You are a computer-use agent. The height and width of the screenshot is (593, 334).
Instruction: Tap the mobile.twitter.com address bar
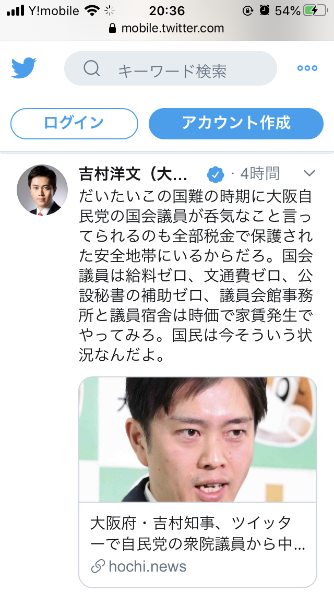pyautogui.click(x=167, y=28)
